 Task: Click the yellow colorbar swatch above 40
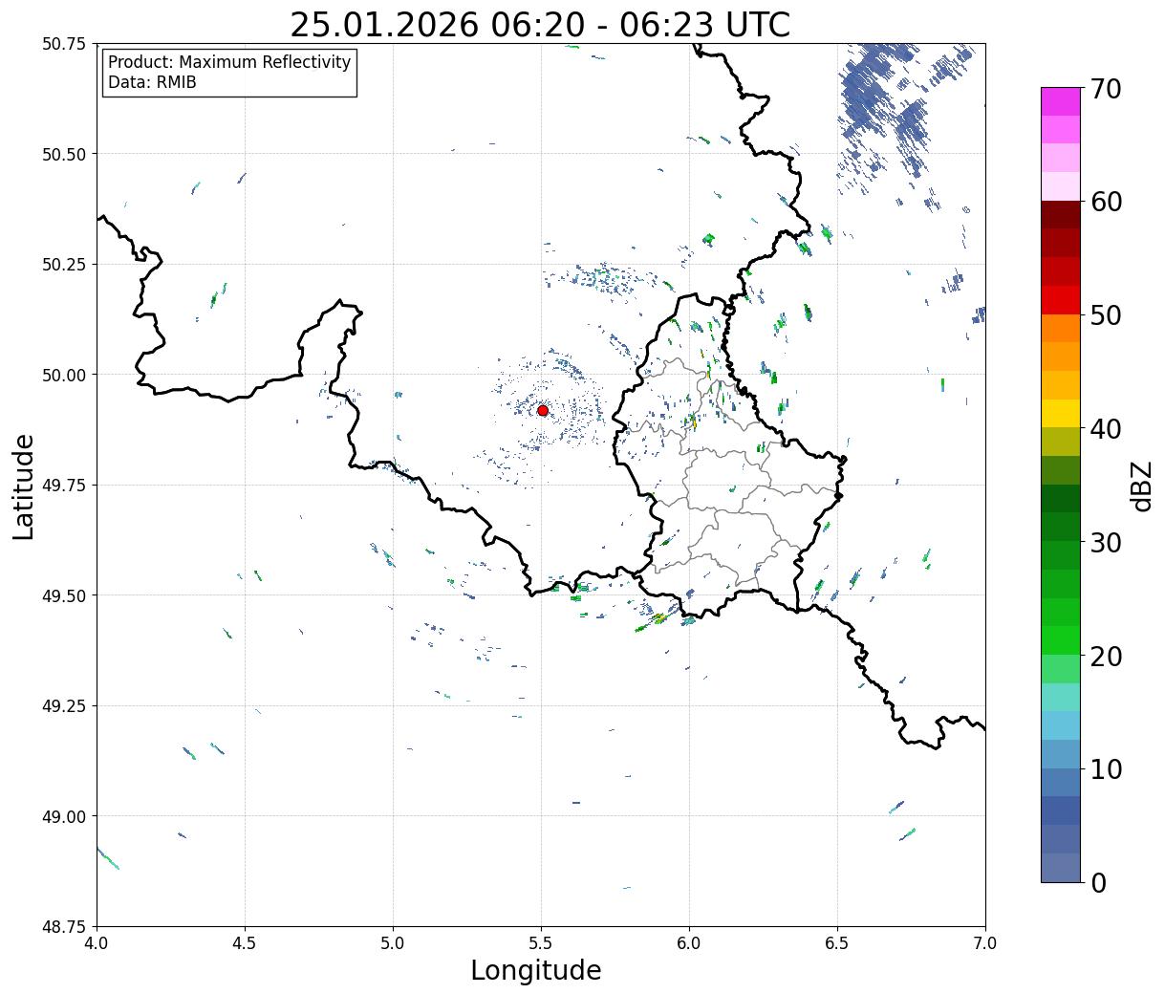point(1060,414)
